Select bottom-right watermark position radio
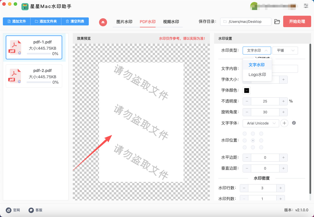This screenshot has width=314, height=217. click(x=261, y=147)
